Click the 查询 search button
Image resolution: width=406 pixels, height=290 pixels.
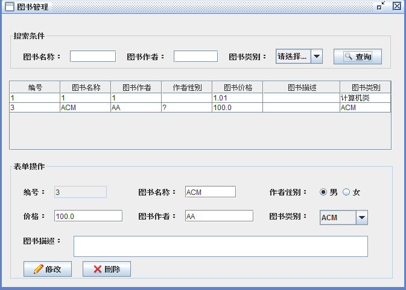coord(357,57)
